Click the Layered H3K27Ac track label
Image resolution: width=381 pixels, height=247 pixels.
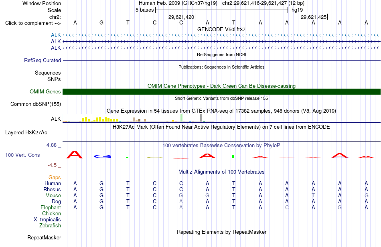click(x=26, y=133)
